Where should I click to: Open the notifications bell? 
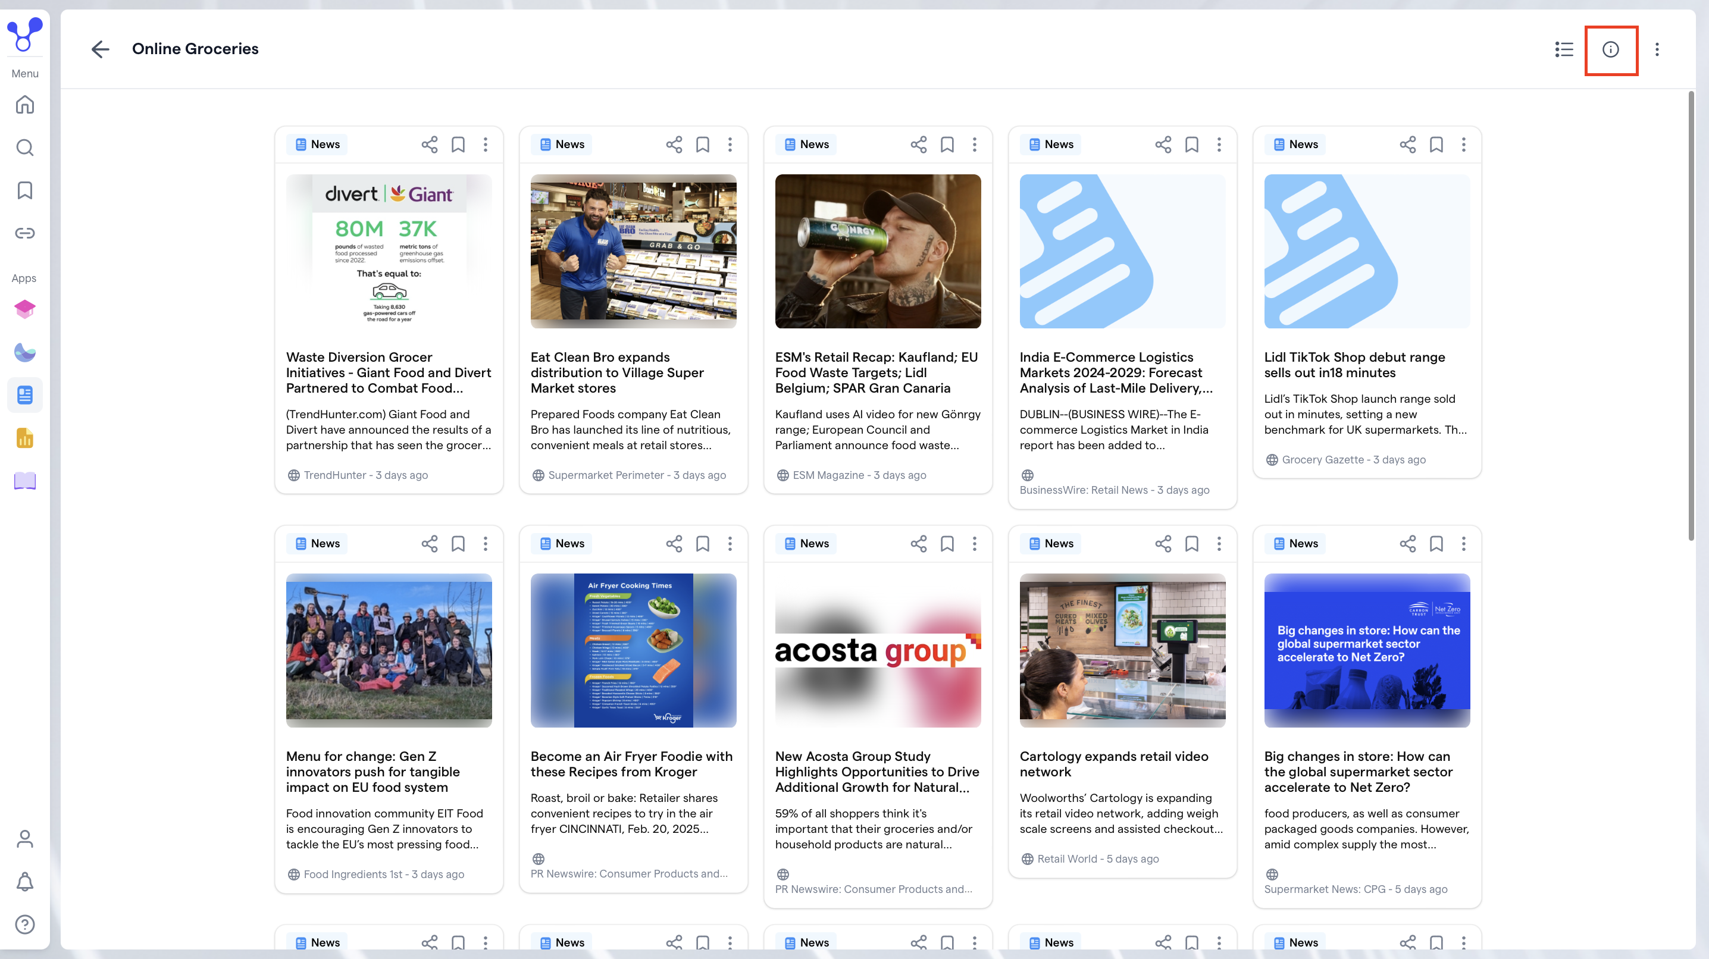tap(24, 882)
